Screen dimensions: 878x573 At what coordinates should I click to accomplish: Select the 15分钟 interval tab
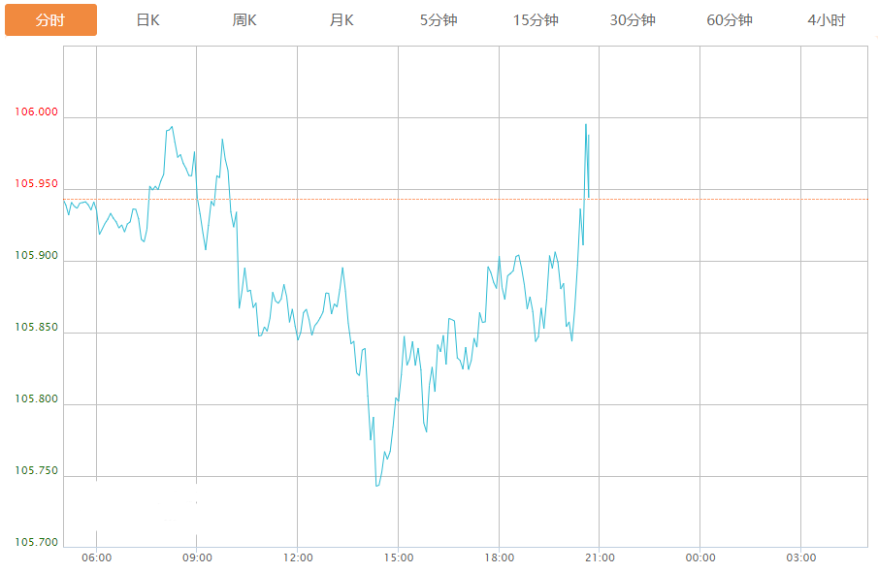point(536,20)
